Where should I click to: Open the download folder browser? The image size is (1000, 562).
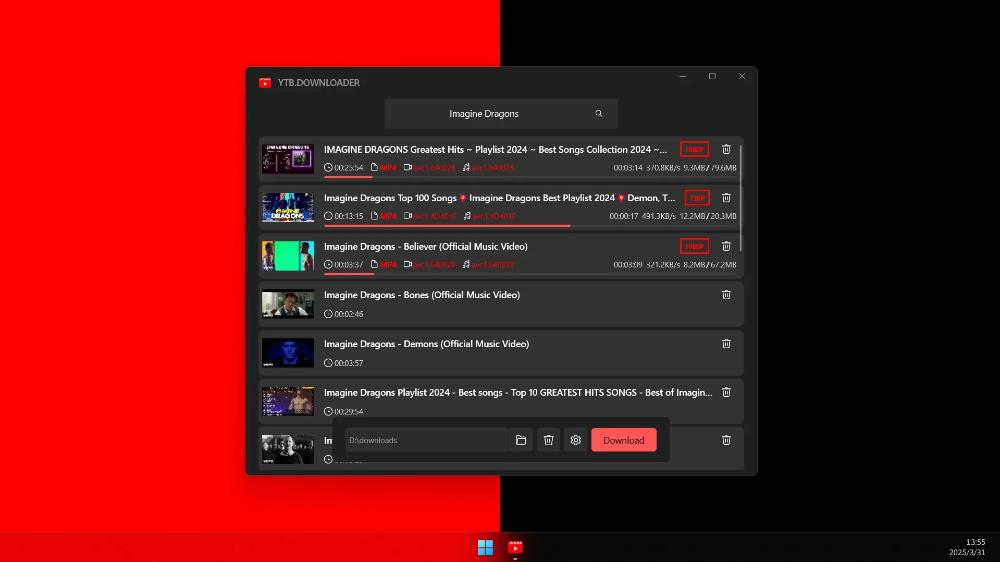[x=521, y=440]
